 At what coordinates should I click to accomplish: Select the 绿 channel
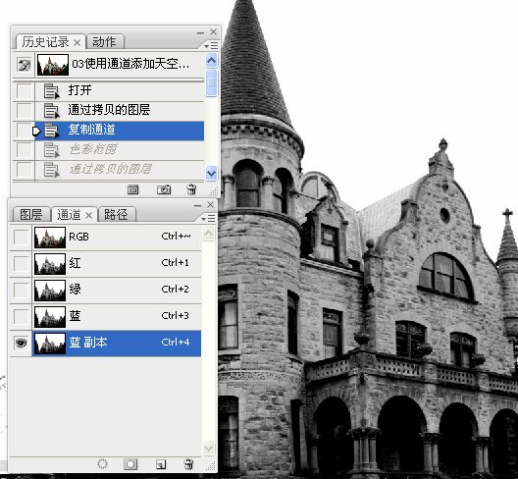117,290
